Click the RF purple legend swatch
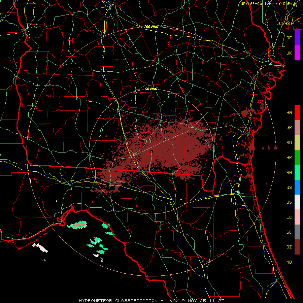 [x=297, y=38]
